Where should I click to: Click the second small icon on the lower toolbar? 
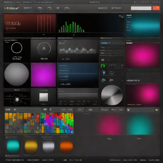15,110
